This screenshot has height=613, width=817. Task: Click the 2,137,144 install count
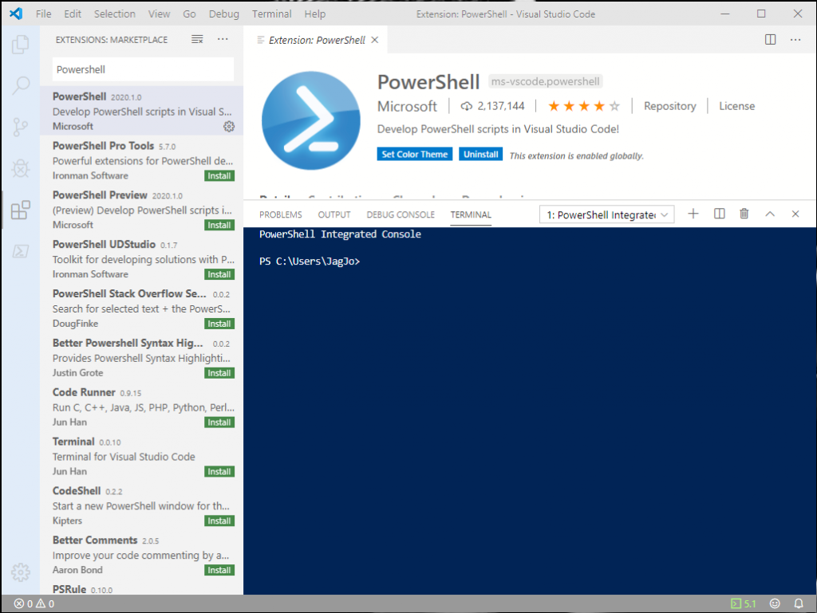coord(492,106)
